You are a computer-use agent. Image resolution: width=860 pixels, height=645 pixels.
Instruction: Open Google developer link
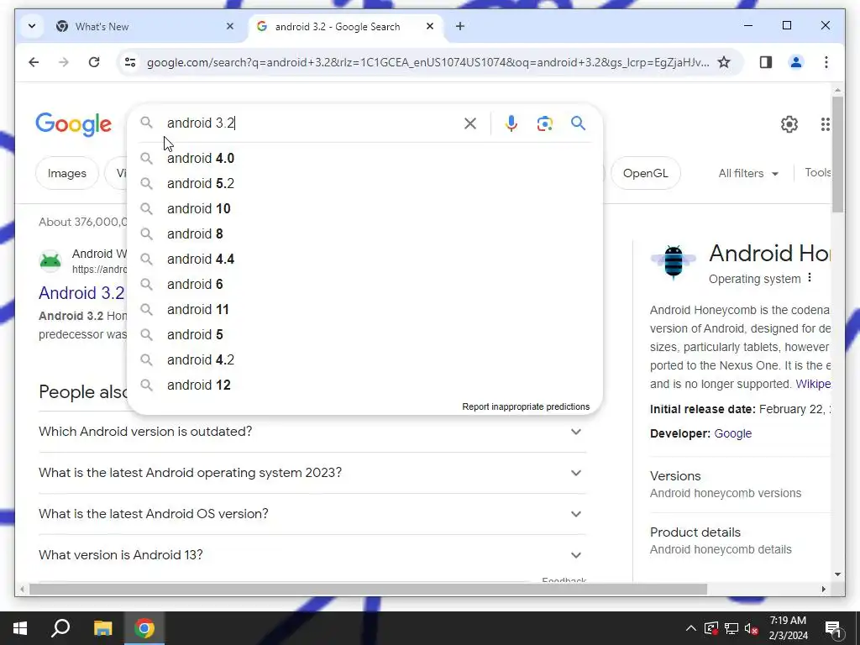click(x=732, y=433)
